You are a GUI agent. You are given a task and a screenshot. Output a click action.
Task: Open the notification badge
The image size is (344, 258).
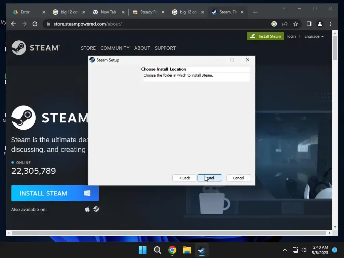coord(335,250)
